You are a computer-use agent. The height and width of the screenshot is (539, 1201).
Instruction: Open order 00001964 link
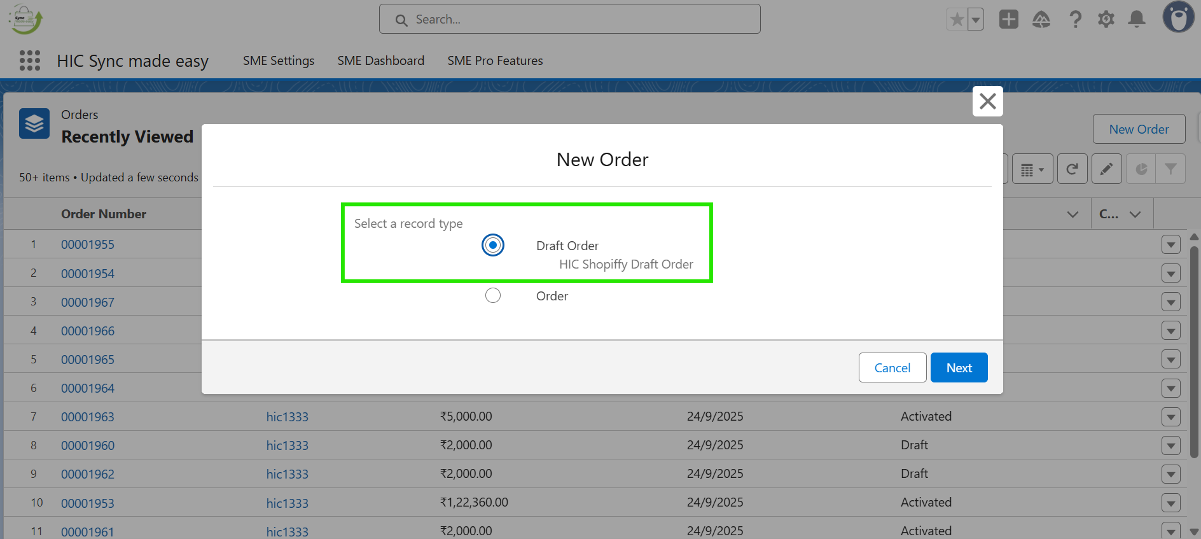[x=88, y=388]
